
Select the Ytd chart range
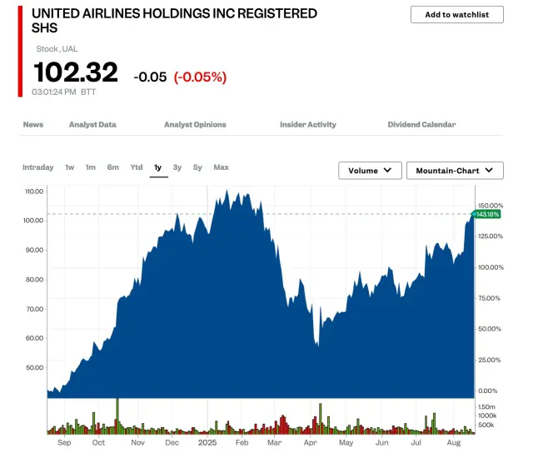(137, 167)
